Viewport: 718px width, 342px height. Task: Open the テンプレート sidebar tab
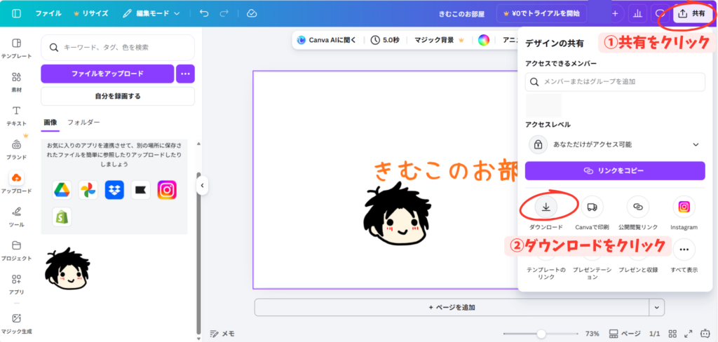(x=17, y=48)
